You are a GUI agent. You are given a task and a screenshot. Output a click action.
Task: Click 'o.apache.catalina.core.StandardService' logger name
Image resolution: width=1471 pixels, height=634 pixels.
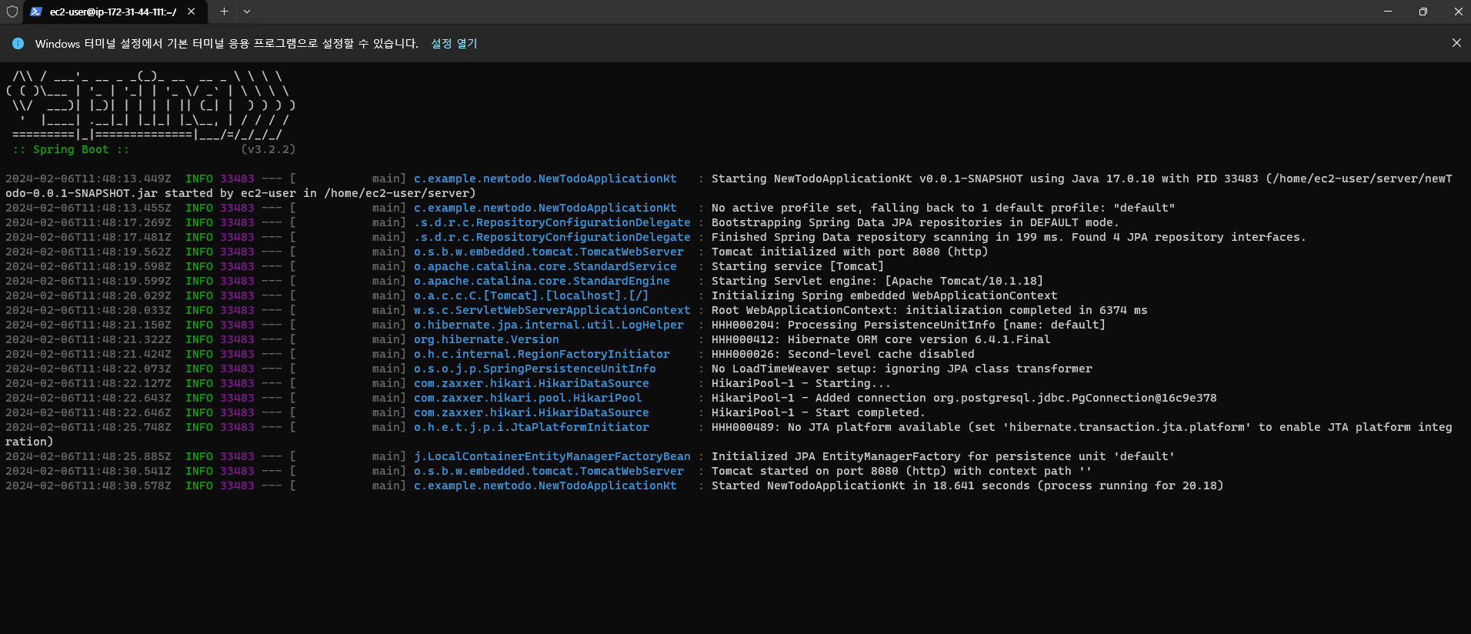pyautogui.click(x=545, y=266)
